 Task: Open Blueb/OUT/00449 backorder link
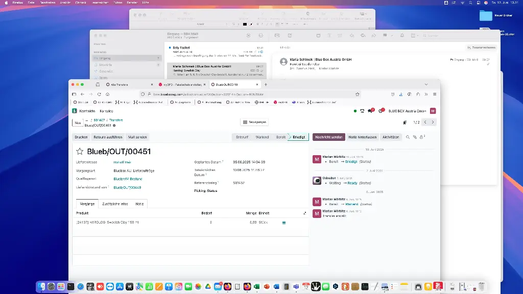pyautogui.click(x=127, y=188)
